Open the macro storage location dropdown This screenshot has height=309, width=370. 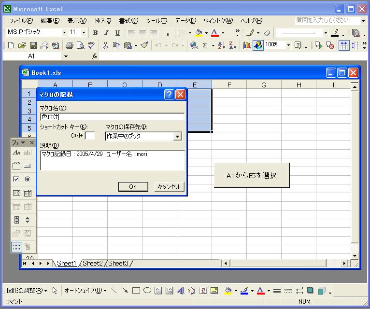[x=177, y=136]
